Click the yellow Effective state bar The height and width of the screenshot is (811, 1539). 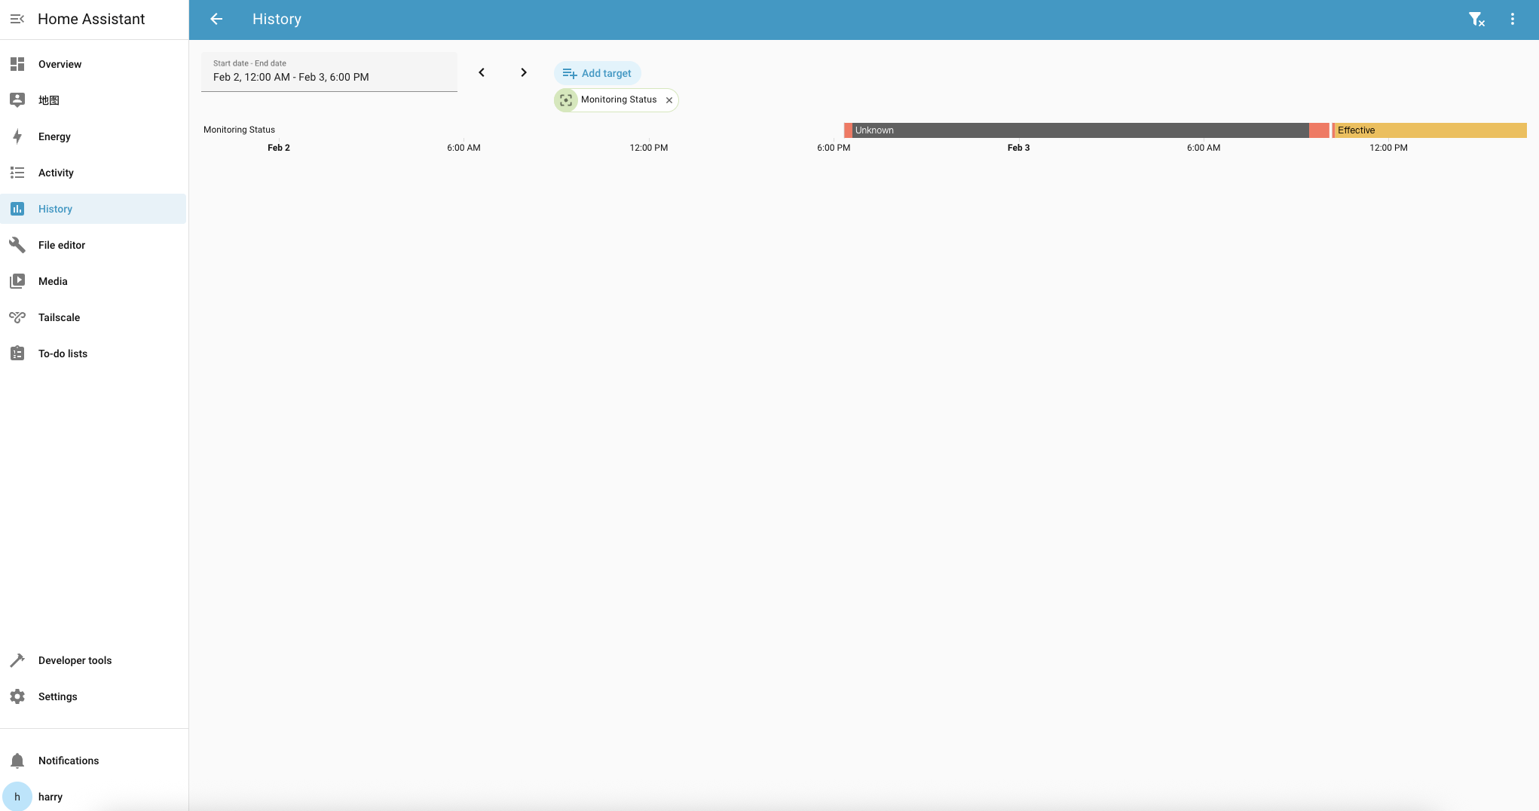coord(1429,130)
